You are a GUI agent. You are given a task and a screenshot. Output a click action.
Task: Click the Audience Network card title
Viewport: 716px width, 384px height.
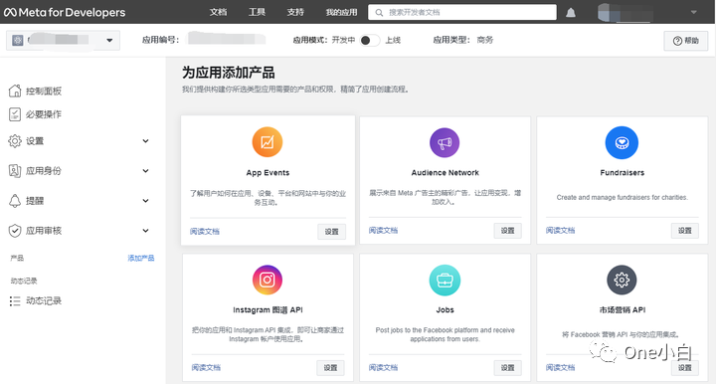point(445,172)
